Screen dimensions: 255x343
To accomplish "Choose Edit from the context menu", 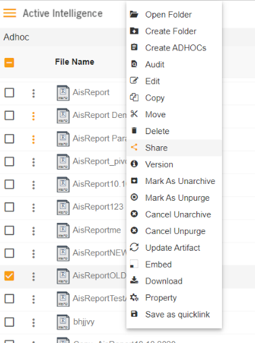I will pos(174,81).
